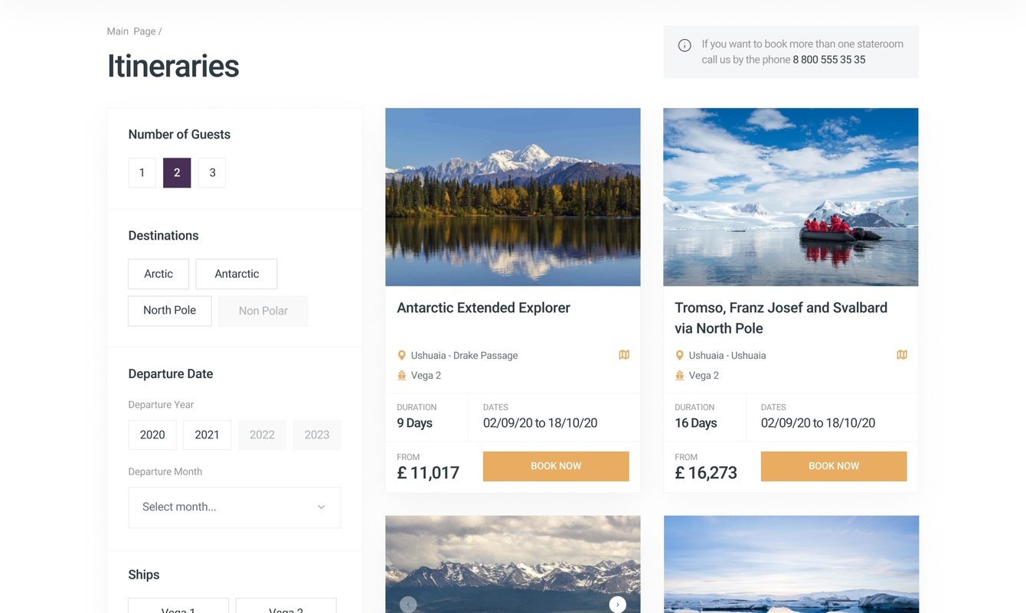Open map for Antarctic Extended Explorer card

(624, 355)
